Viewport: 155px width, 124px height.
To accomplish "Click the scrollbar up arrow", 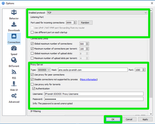I will (x=151, y=11).
